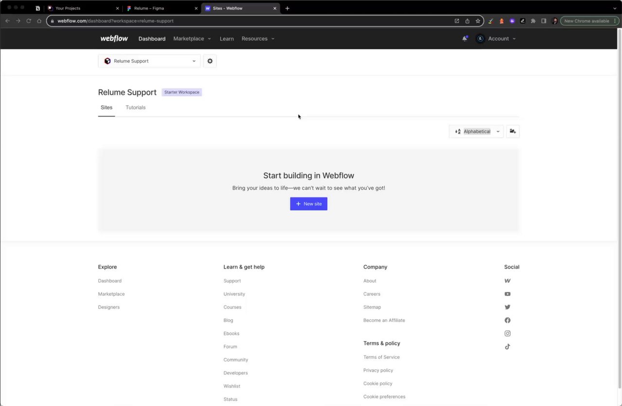Click the New site button
The image size is (622, 406).
click(309, 204)
